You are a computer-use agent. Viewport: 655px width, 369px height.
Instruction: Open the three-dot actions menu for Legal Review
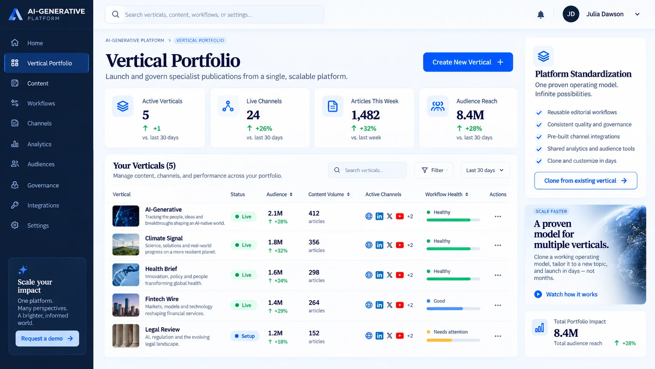click(498, 336)
